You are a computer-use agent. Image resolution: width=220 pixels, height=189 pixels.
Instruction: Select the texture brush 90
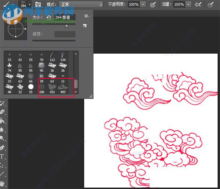point(41,67)
